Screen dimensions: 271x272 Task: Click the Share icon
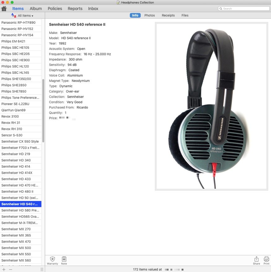[x=256, y=261]
